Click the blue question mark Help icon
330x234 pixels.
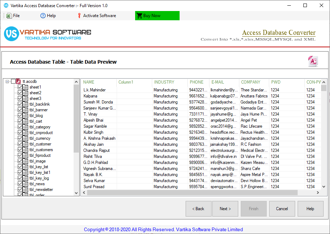[43, 16]
